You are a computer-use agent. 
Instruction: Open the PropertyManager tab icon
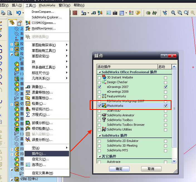click(x=19, y=23)
